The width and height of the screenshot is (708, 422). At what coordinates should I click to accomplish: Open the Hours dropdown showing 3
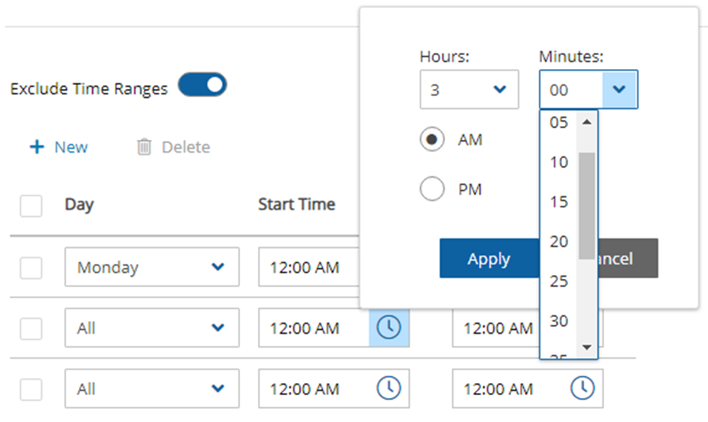[469, 90]
